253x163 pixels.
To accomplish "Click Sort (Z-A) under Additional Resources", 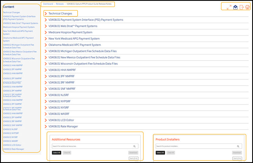I will pyautogui.click(x=133, y=158).
